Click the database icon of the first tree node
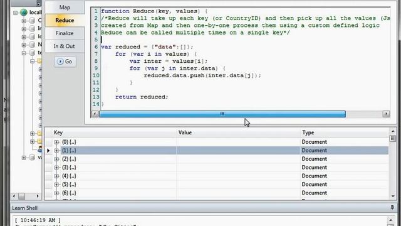401x226 pixels. pyautogui.click(x=32, y=20)
